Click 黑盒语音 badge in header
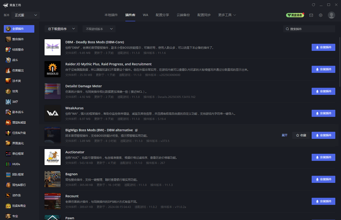 coord(295,15)
